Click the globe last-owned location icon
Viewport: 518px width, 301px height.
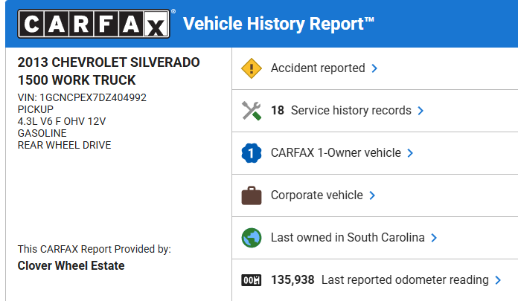[252, 238]
